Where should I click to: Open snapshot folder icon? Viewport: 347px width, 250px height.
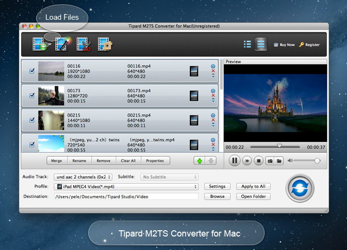(279, 161)
